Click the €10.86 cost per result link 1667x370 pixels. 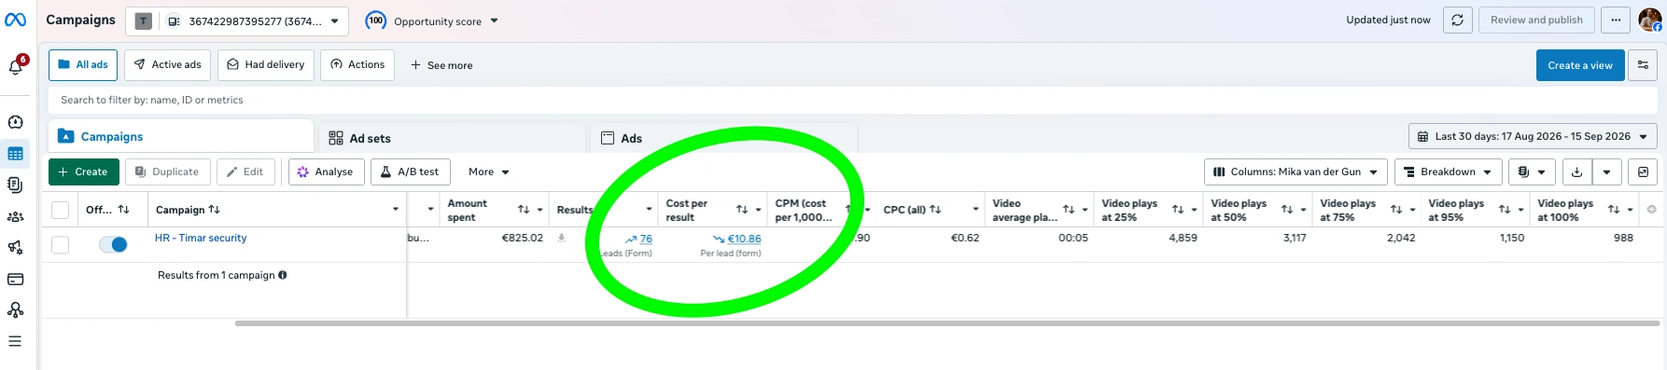point(744,240)
